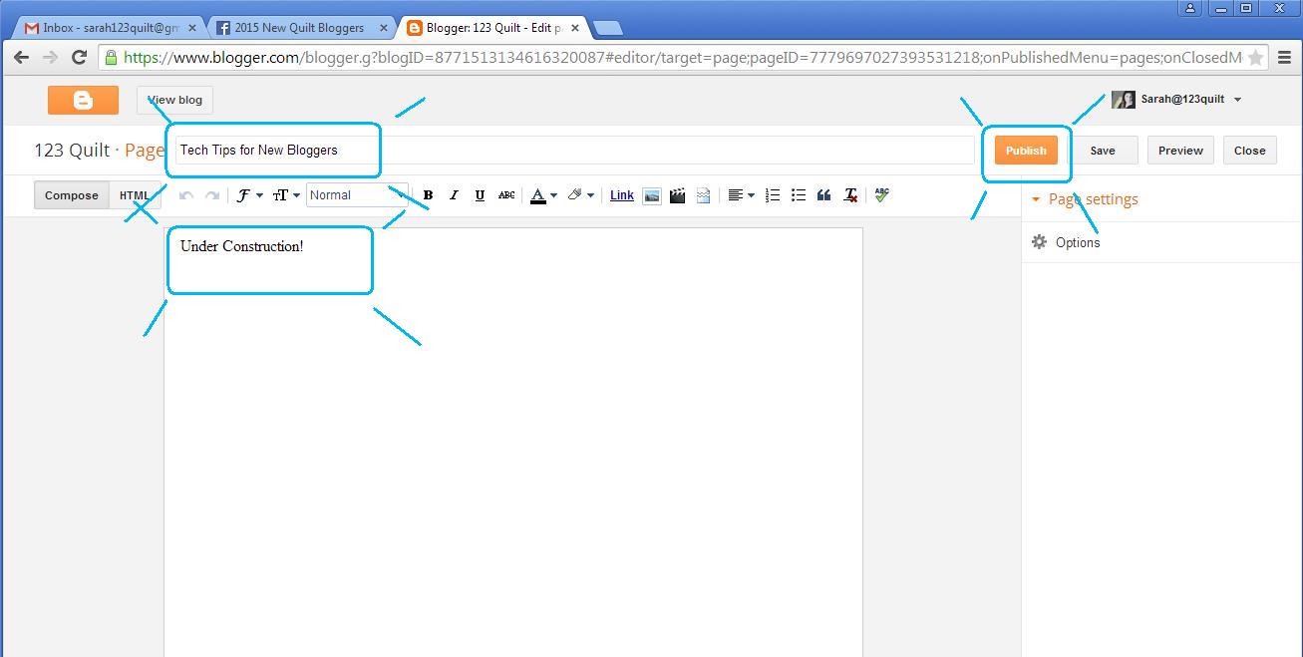Open the text color picker
Viewport: 1303px width, 657px height.
click(x=541, y=194)
